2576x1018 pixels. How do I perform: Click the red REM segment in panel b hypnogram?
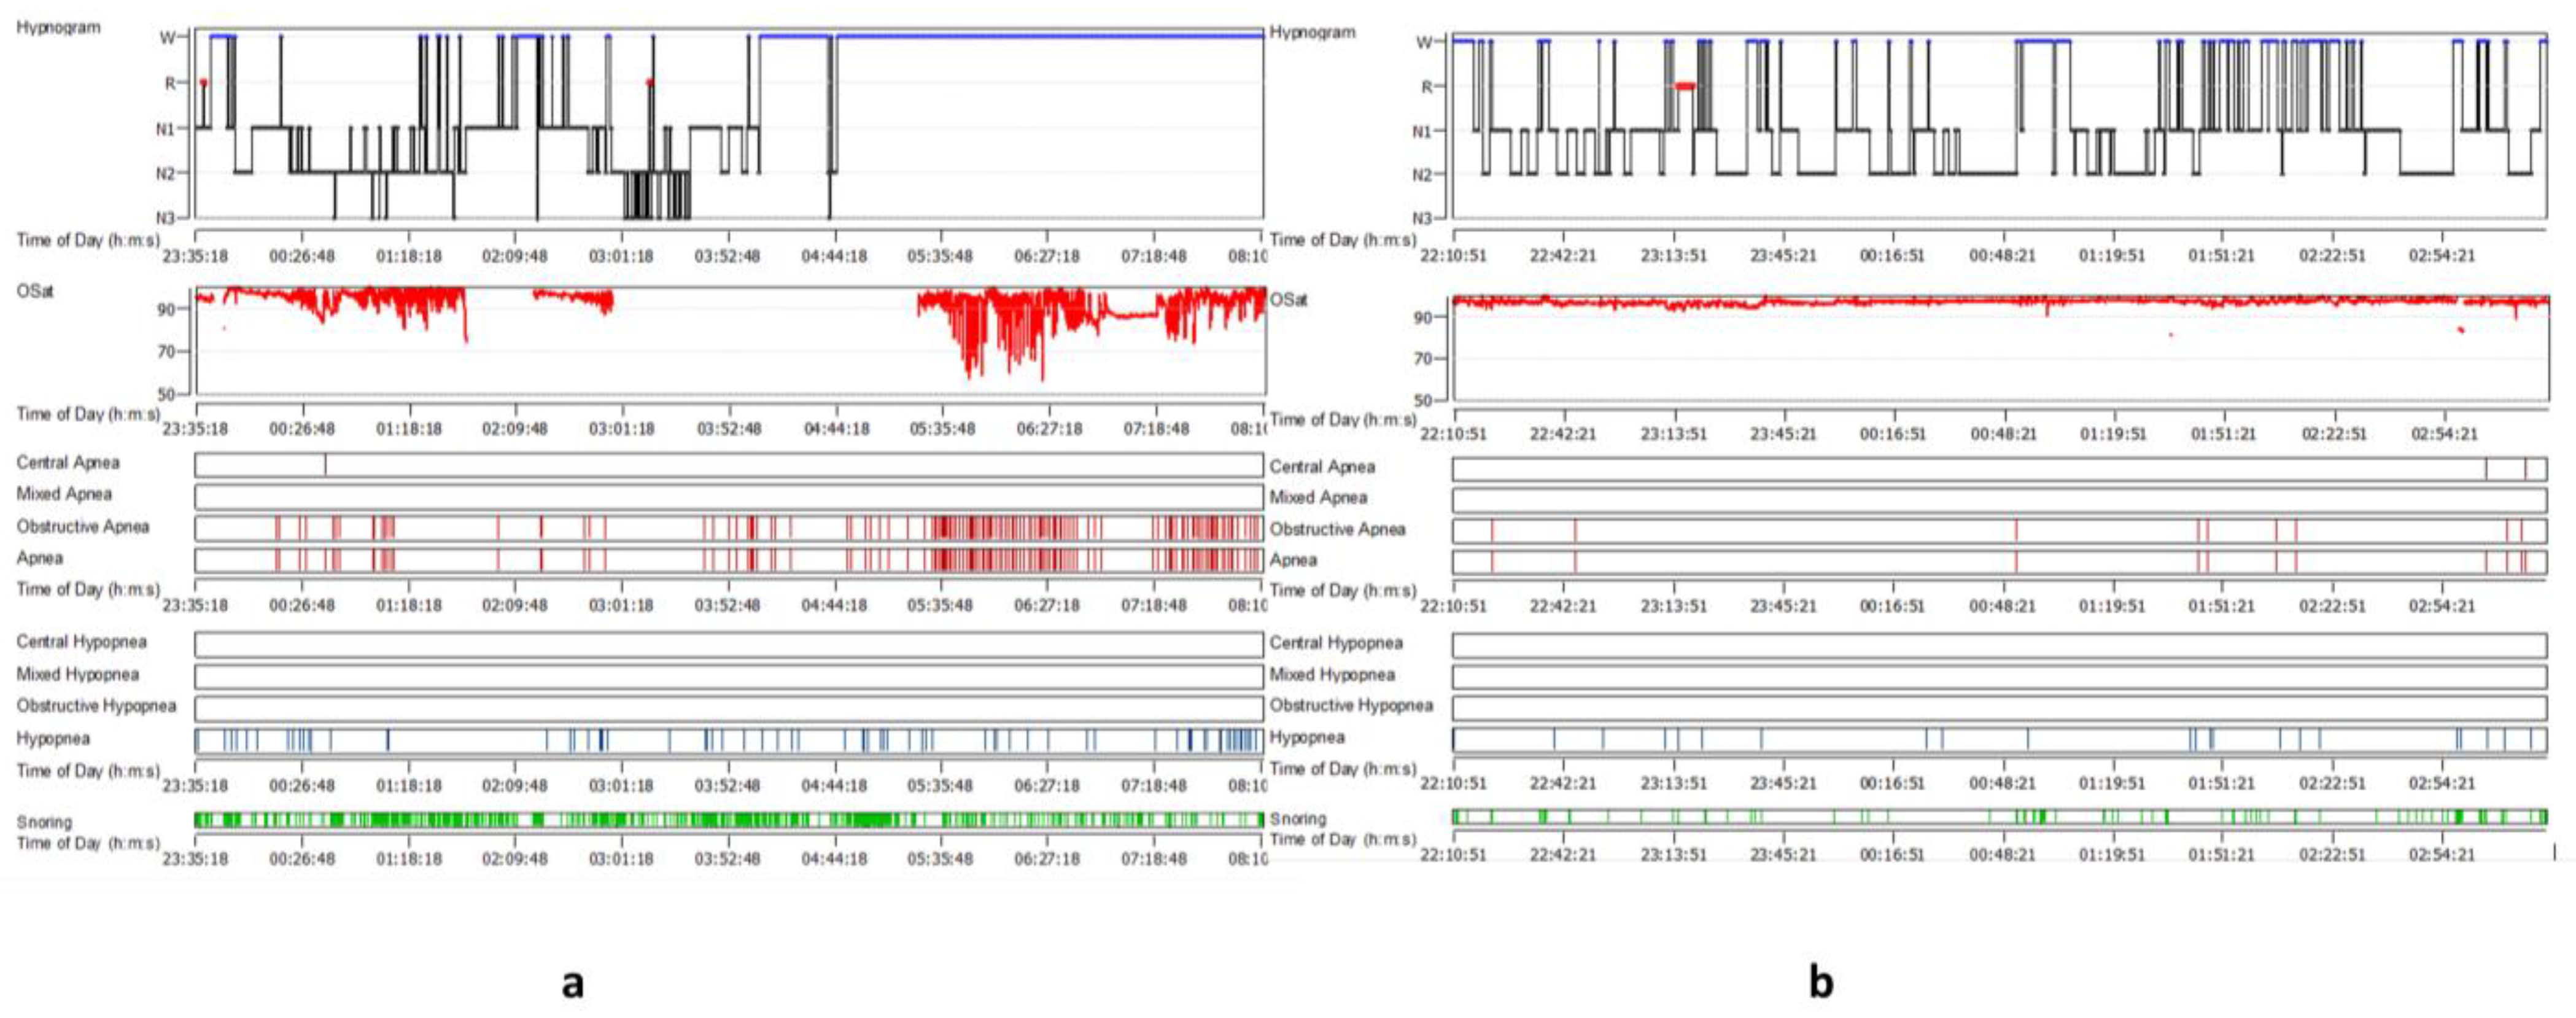[1685, 86]
